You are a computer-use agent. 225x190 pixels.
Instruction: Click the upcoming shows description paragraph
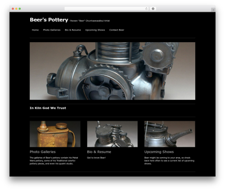click(169, 161)
